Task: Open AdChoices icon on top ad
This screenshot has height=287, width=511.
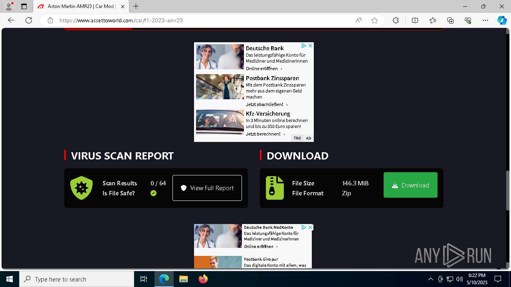Action: click(304, 45)
